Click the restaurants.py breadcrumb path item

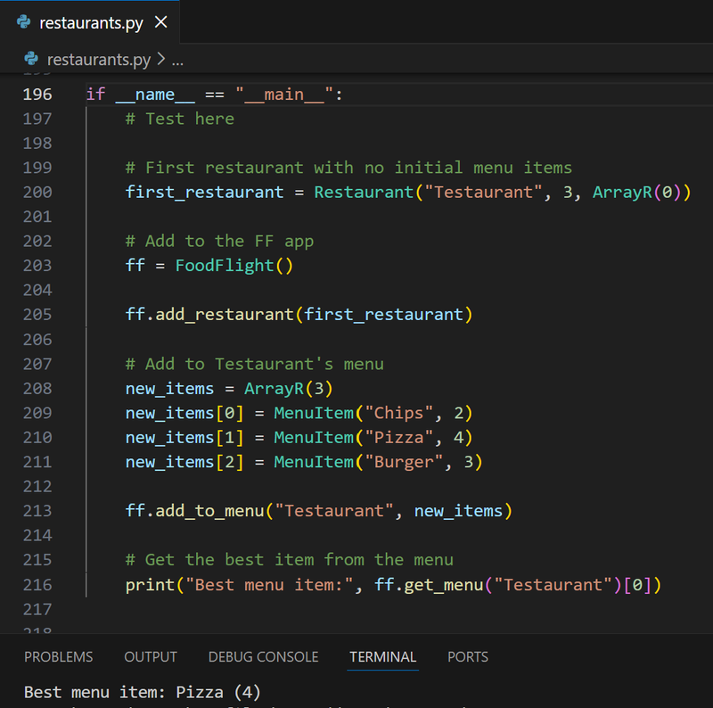(98, 60)
